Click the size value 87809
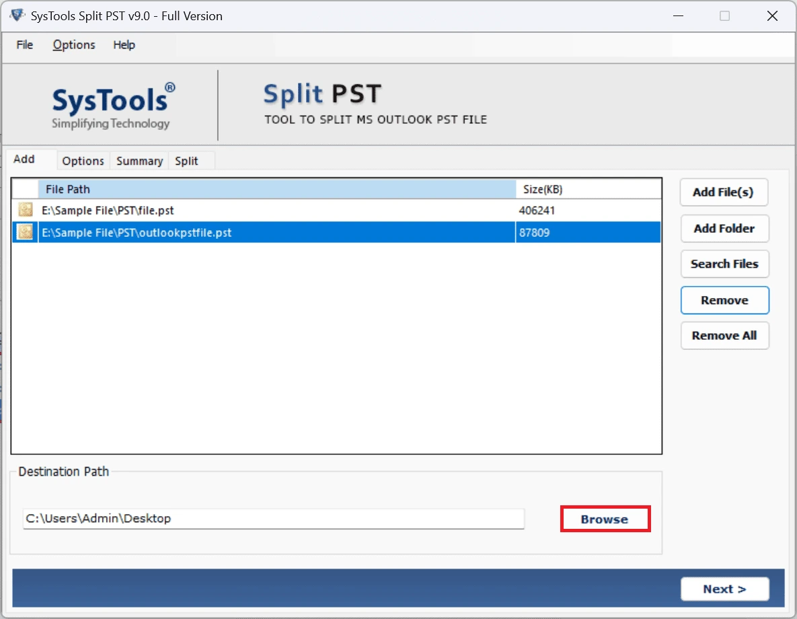797x619 pixels. tap(534, 232)
